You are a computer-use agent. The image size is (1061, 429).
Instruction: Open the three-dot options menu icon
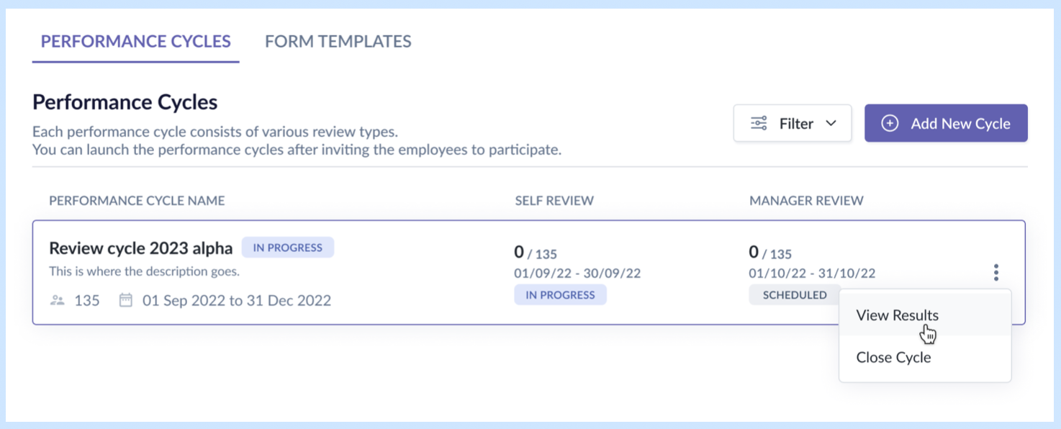[996, 272]
